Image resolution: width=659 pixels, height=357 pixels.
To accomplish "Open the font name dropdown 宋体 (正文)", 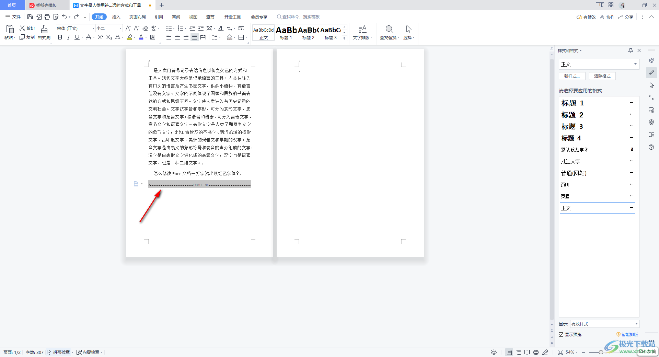I will pos(93,28).
